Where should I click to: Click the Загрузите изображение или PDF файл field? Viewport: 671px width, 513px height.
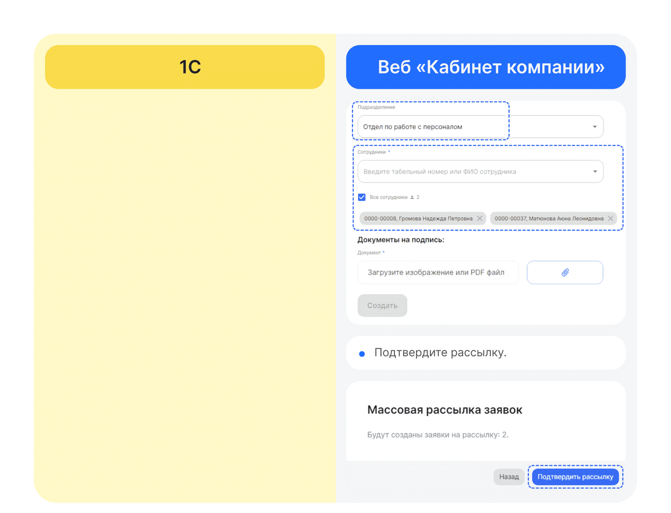tap(438, 272)
